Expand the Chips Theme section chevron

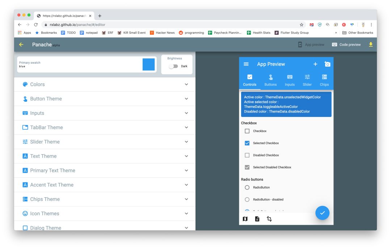186,199
